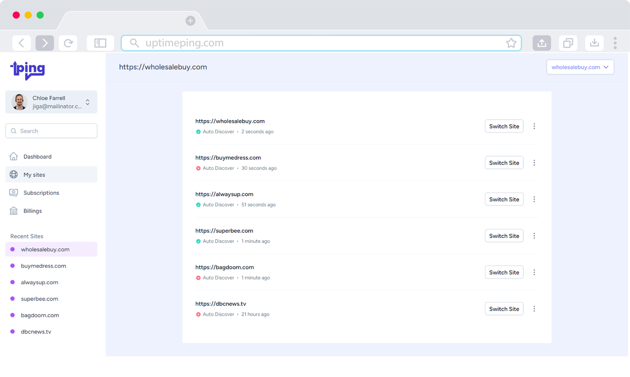Open the browser tabs overview icon
The height and width of the screenshot is (377, 630).
point(568,43)
